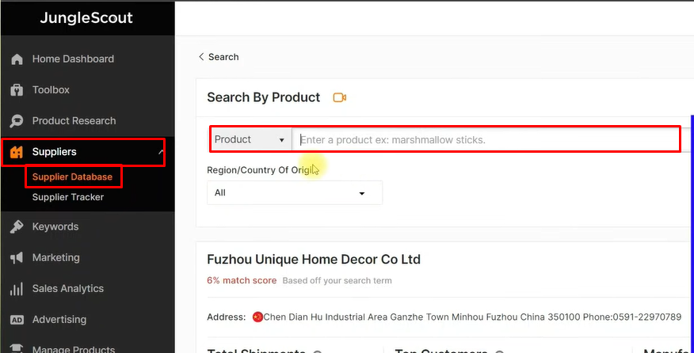Click the Search By Product heading

pyautogui.click(x=263, y=97)
